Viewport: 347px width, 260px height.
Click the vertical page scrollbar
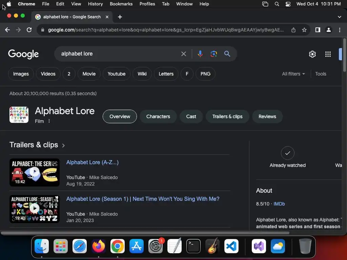click(344, 55)
